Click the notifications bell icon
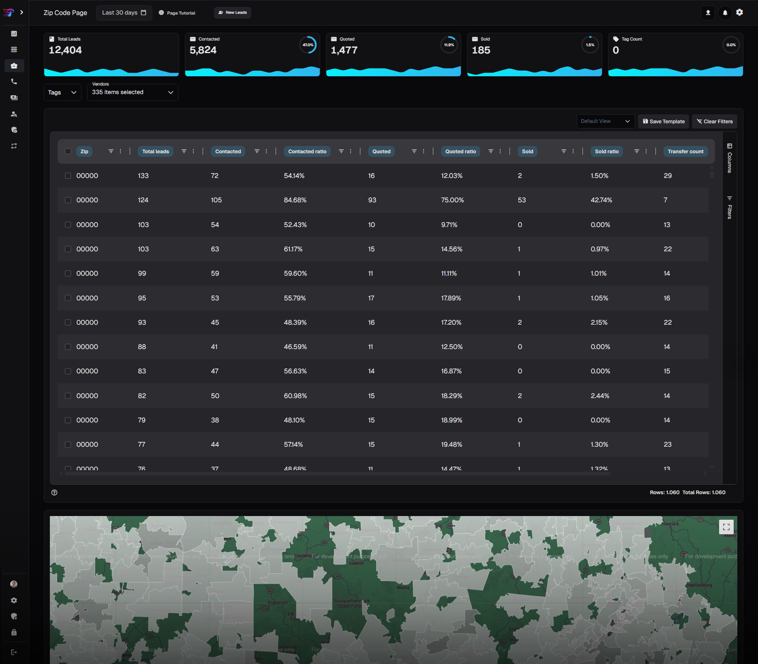The image size is (758, 664). [x=725, y=13]
